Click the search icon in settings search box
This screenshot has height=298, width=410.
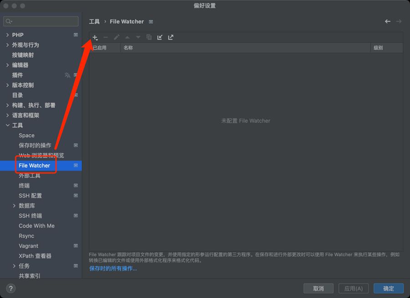click(9, 21)
